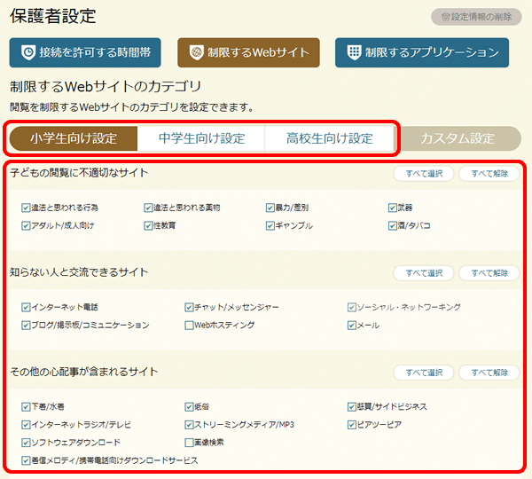Click the 保護者設定 page heading
The image size is (532, 479).
point(53,16)
